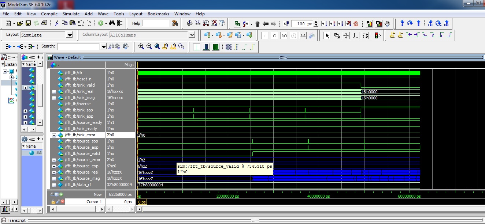Open the Wave menu
This screenshot has height=224, width=485.
coord(103,14)
